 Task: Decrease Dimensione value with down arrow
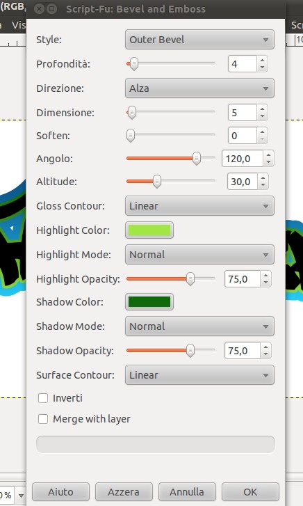[263, 116]
